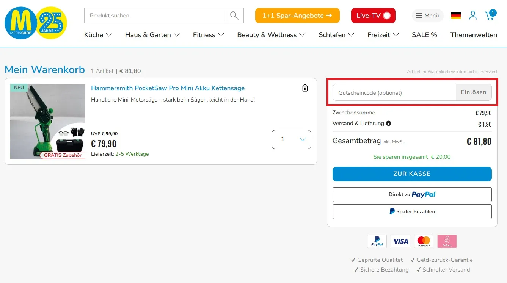The image size is (507, 283).
Task: Expand the Küche navigation dropdown
Action: point(97,35)
